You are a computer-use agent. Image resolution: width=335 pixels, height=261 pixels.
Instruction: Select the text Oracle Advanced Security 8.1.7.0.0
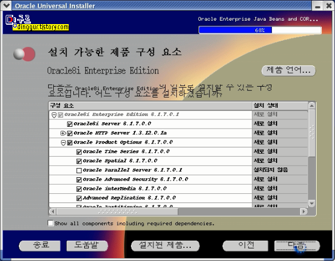(136, 180)
